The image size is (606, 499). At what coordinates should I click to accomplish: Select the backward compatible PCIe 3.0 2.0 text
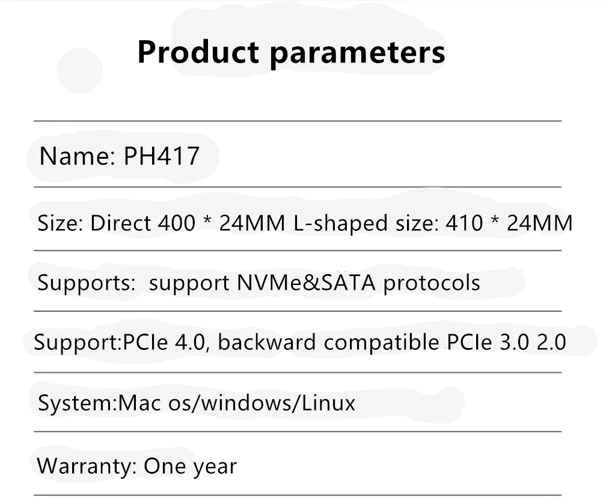pos(392,342)
